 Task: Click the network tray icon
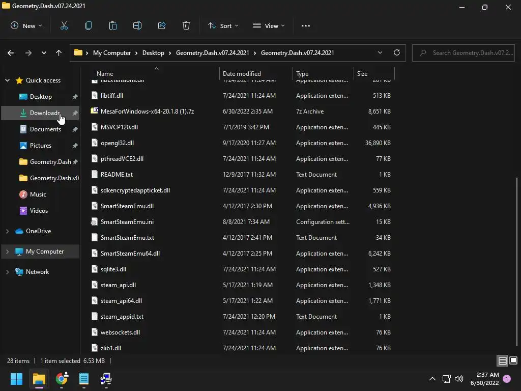447,379
